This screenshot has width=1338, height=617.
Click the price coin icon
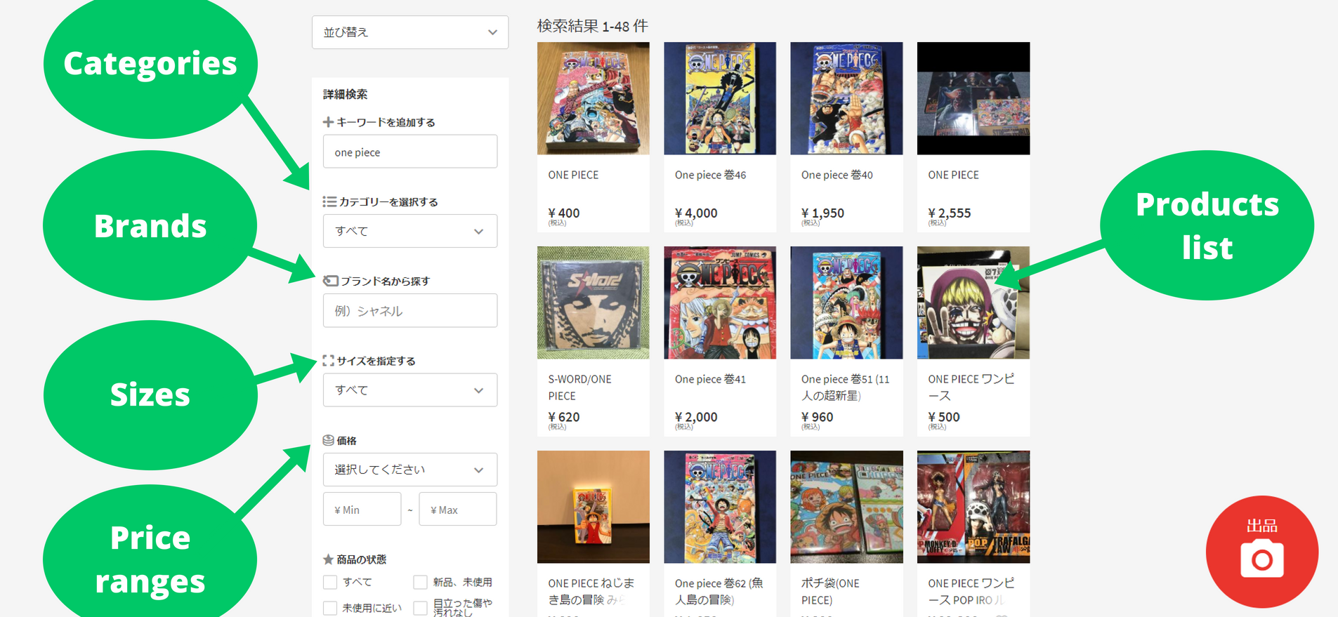(x=328, y=440)
